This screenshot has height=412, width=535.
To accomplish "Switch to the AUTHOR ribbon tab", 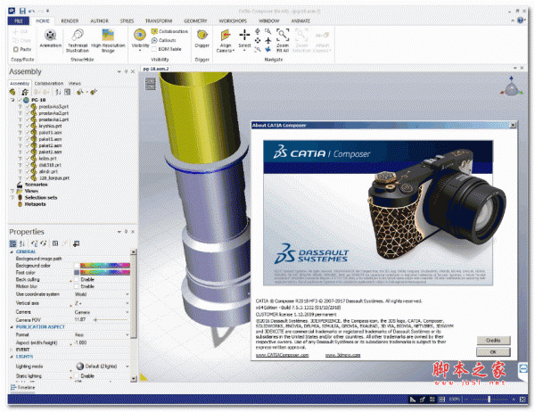I will coord(99,21).
